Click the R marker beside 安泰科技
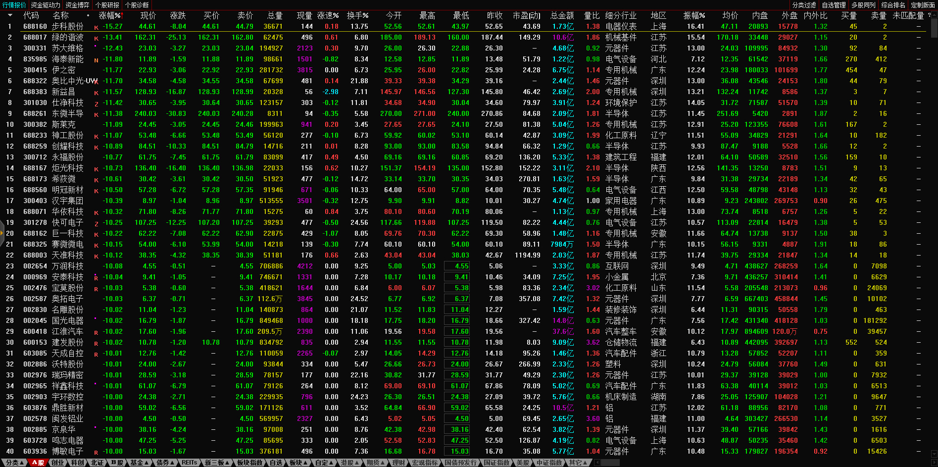 point(97,278)
